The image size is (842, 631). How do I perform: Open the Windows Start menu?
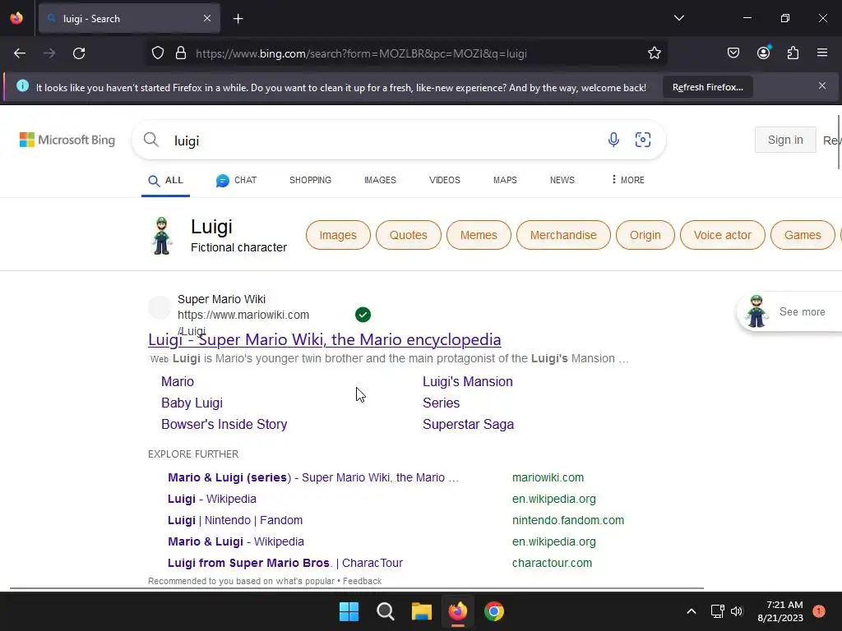point(349,611)
